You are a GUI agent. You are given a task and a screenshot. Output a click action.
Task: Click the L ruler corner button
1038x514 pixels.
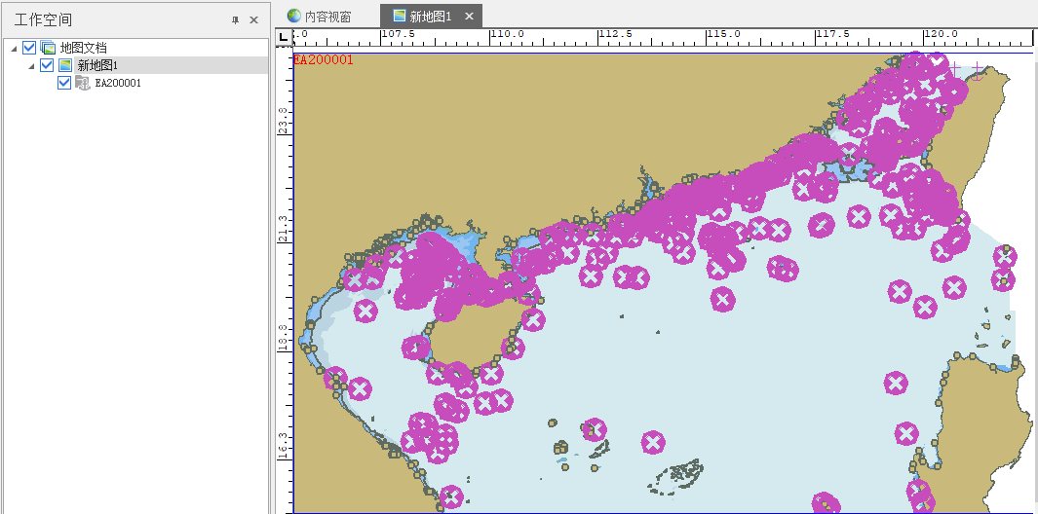(283, 37)
